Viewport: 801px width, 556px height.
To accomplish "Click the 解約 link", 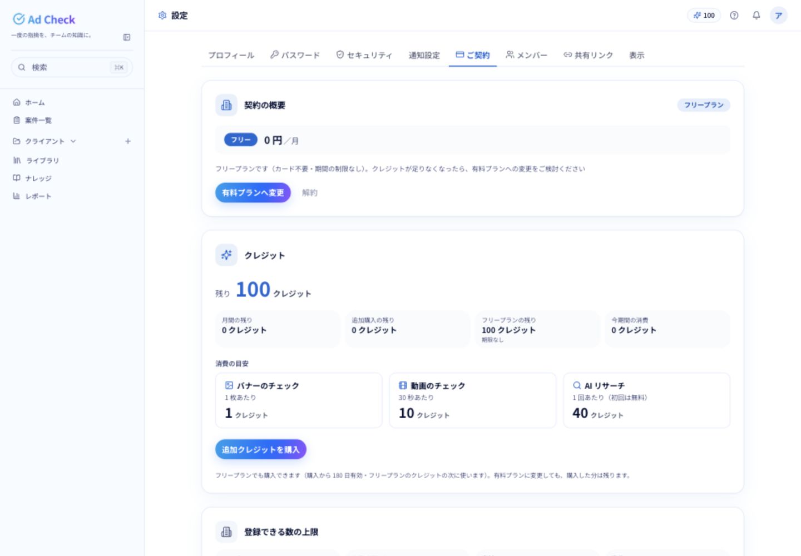I will coord(310,193).
